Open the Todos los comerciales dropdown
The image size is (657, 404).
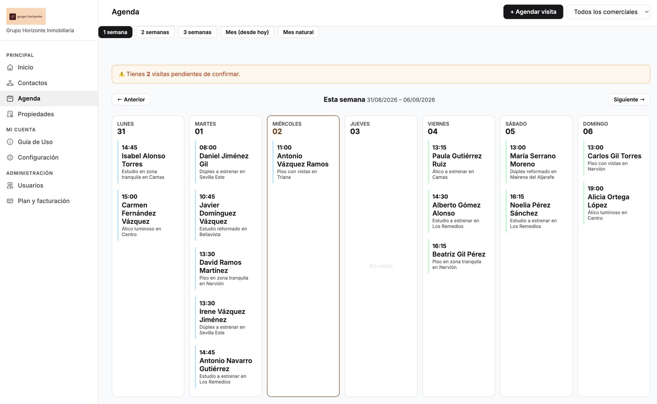tap(608, 12)
